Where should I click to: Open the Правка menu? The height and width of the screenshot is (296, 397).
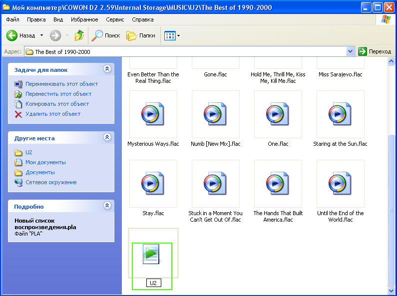36,19
